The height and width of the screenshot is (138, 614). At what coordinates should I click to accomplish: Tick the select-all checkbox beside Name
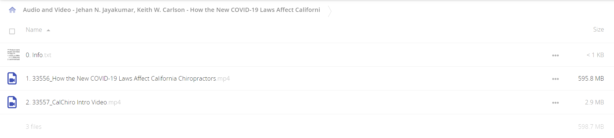[x=12, y=31]
